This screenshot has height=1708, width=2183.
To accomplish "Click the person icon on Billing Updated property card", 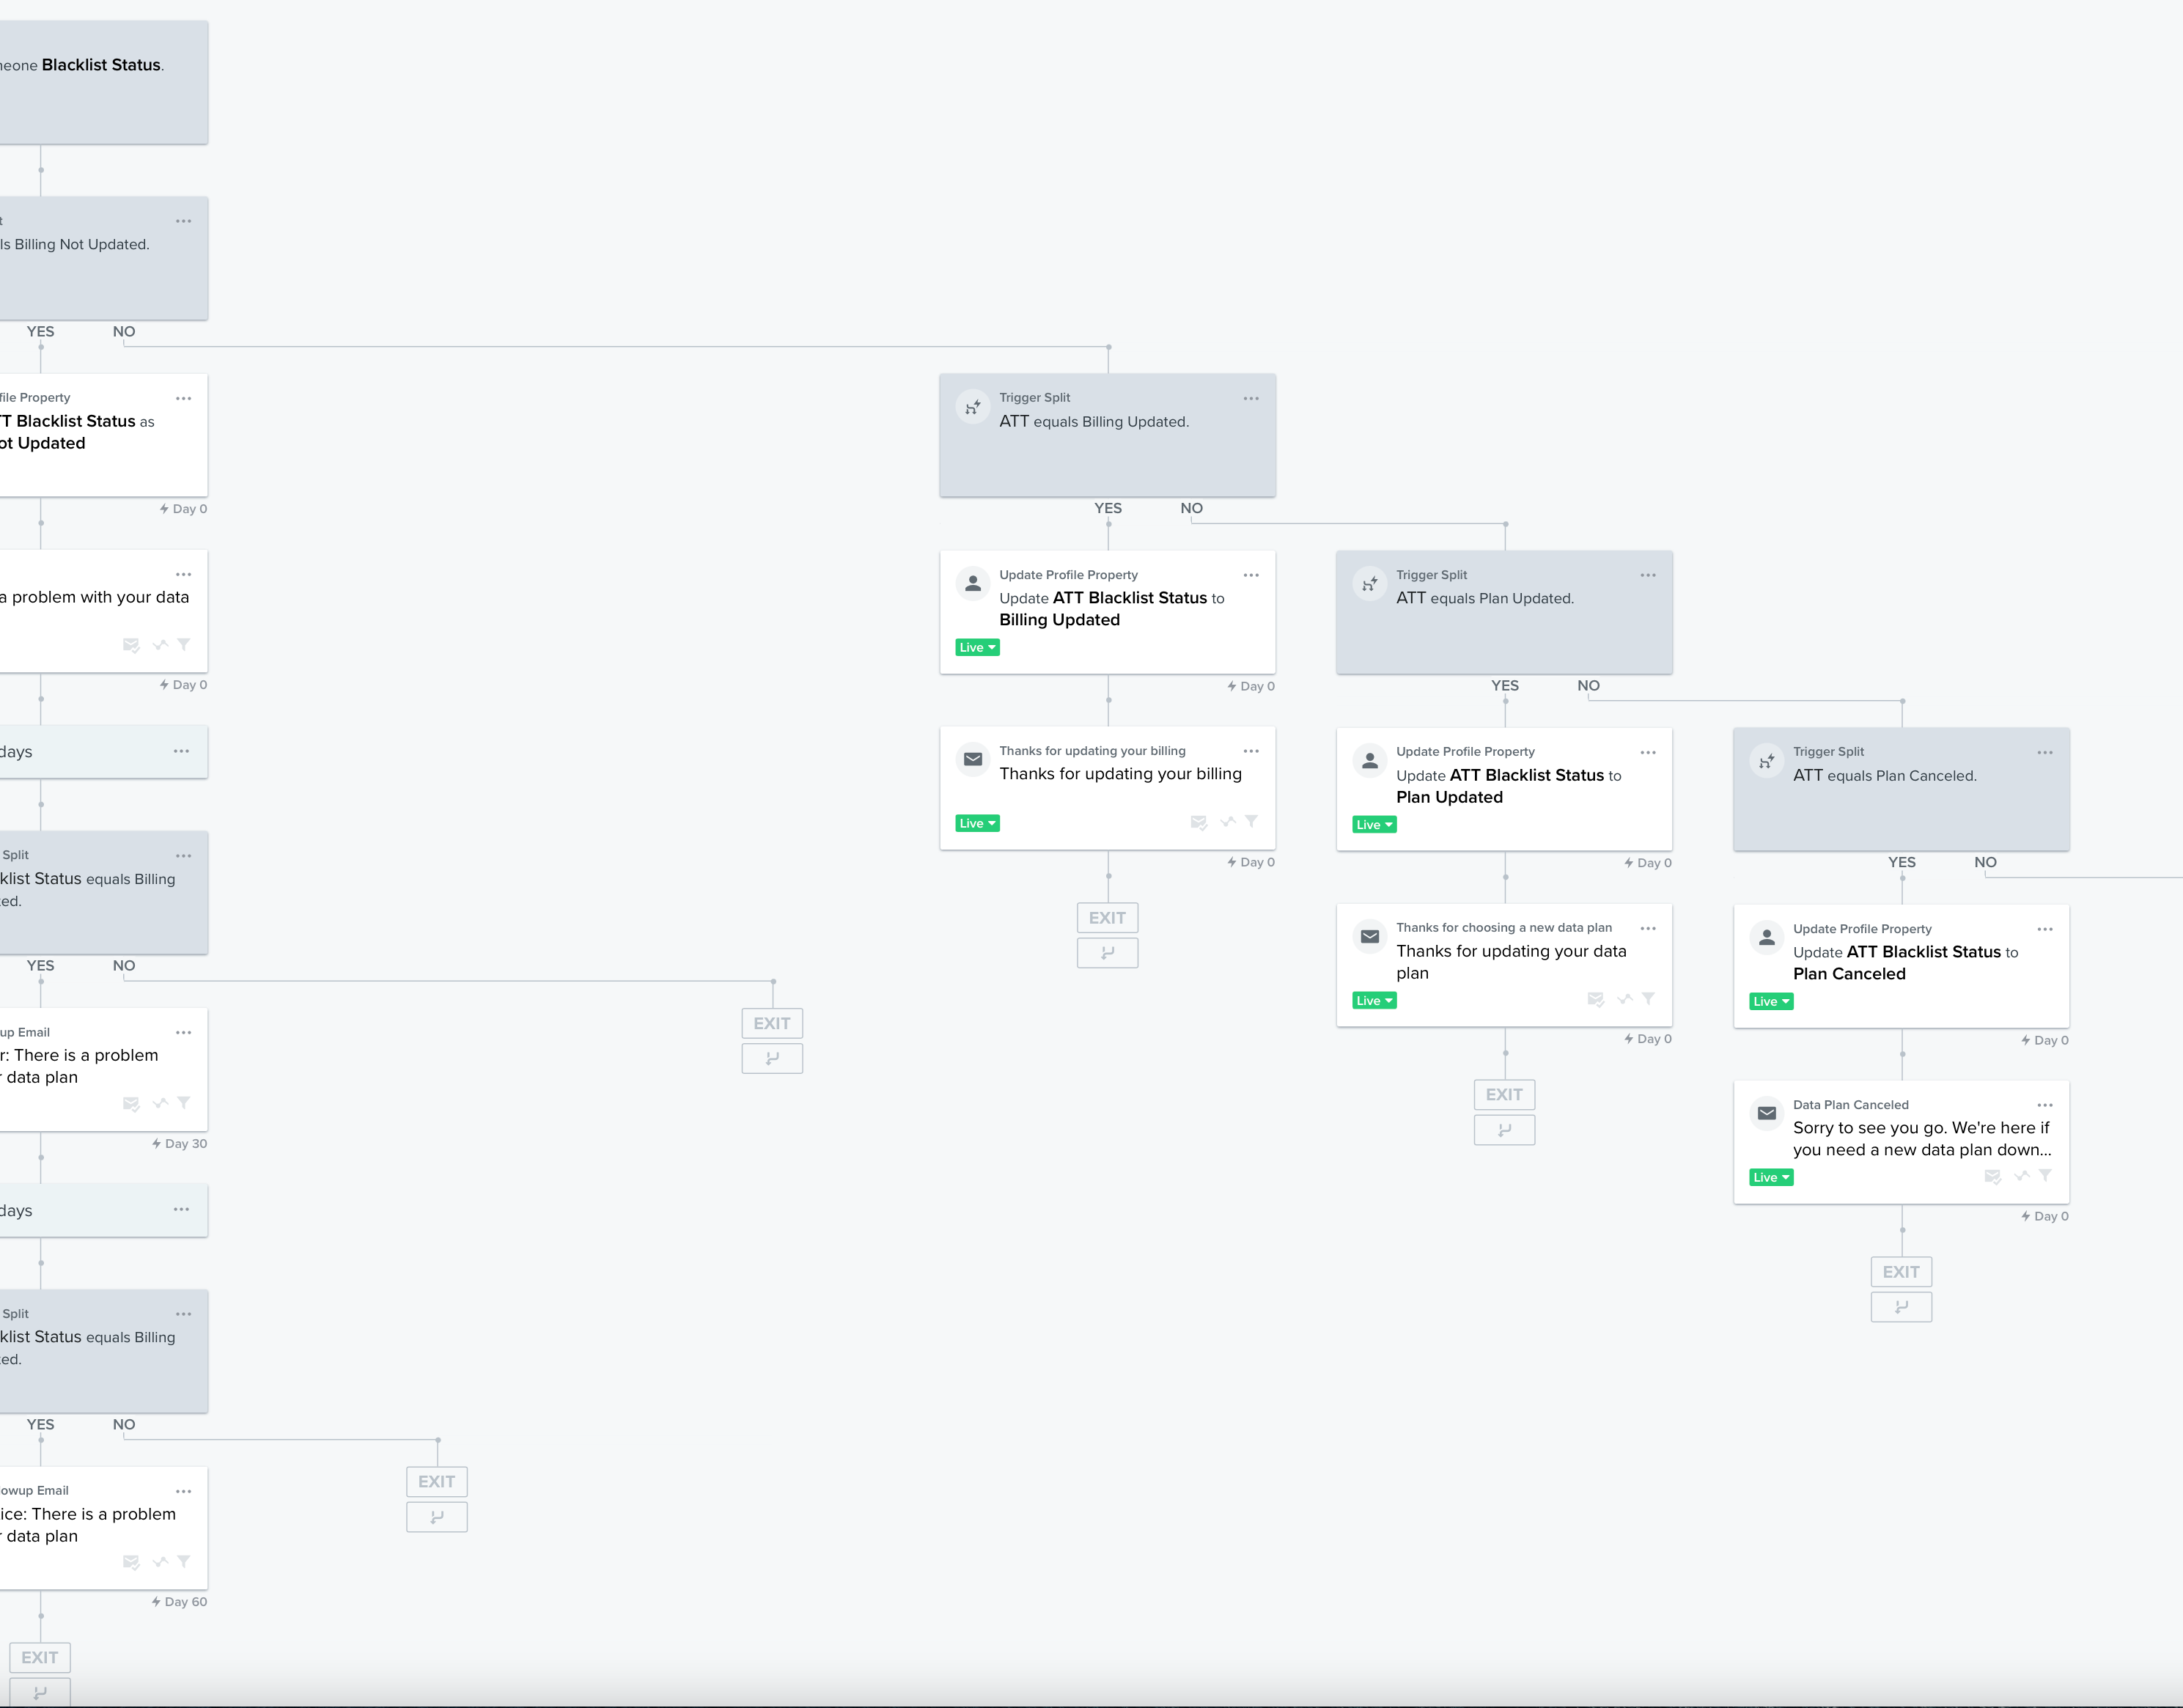I will 972,584.
